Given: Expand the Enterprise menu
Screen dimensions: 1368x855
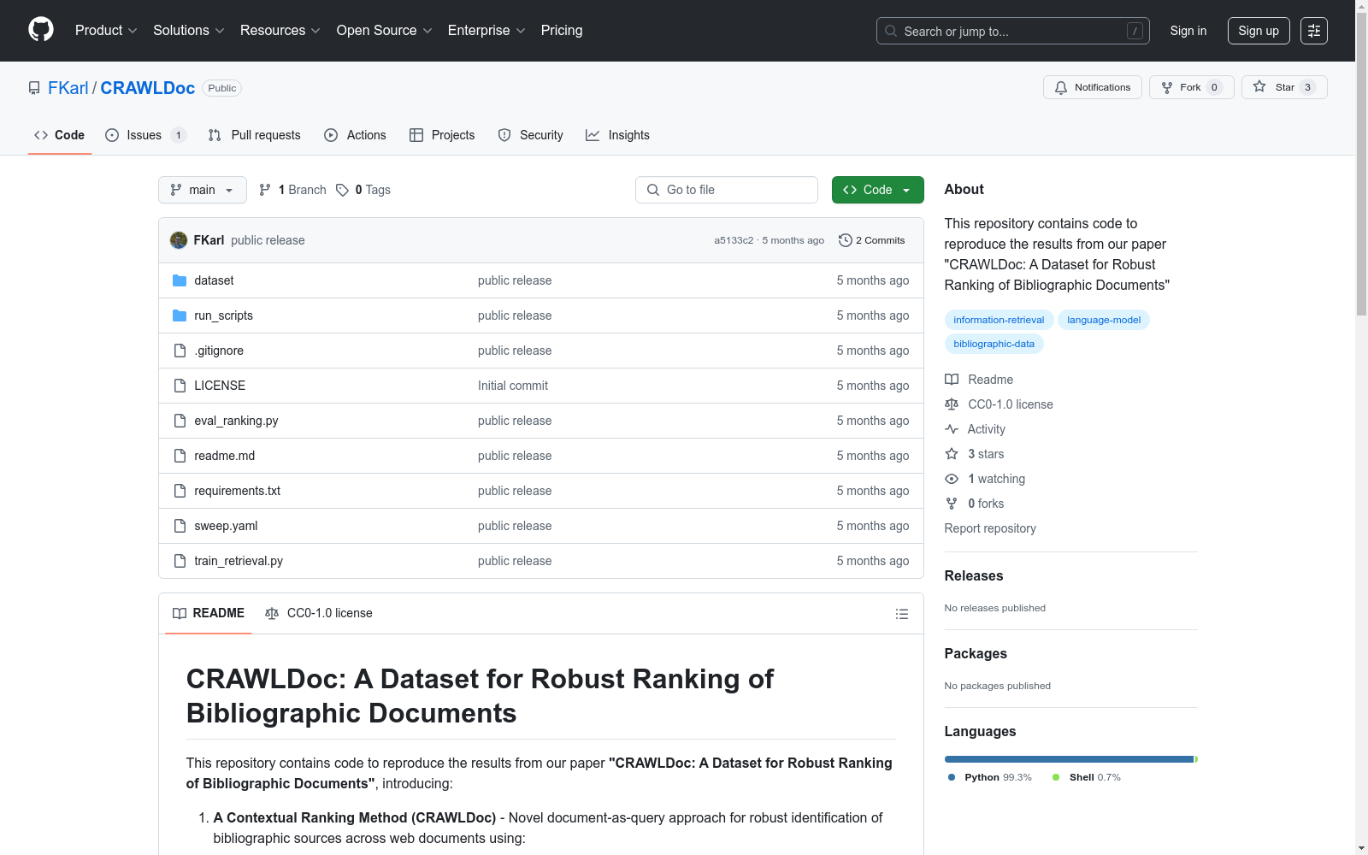Looking at the screenshot, I should coord(486,30).
